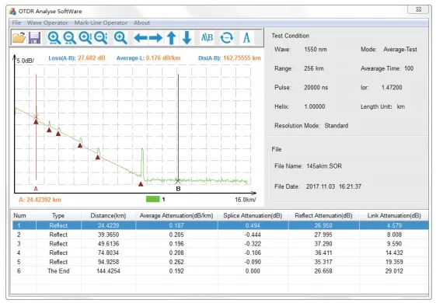Shift the trace up with the up arrow
The image size is (436, 303).
coord(172,38)
